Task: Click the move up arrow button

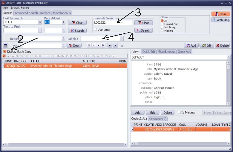Action: coord(110,45)
